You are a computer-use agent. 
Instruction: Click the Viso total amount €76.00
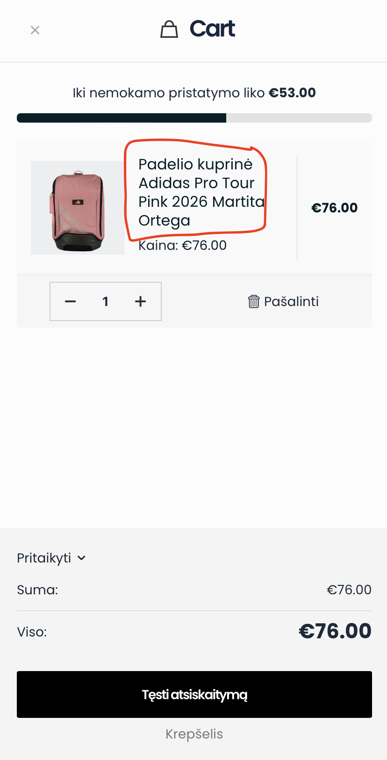click(335, 631)
